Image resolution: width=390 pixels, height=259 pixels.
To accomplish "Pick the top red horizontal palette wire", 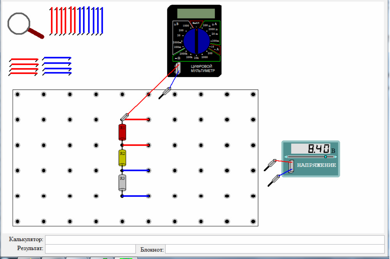I will pyautogui.click(x=24, y=60).
